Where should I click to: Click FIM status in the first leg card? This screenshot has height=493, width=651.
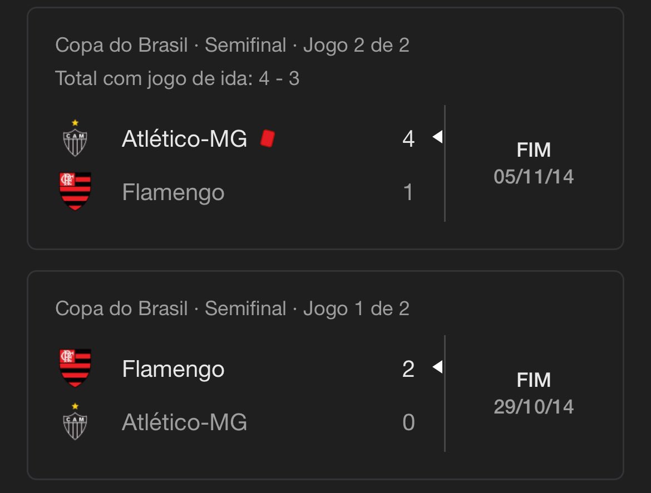534,380
